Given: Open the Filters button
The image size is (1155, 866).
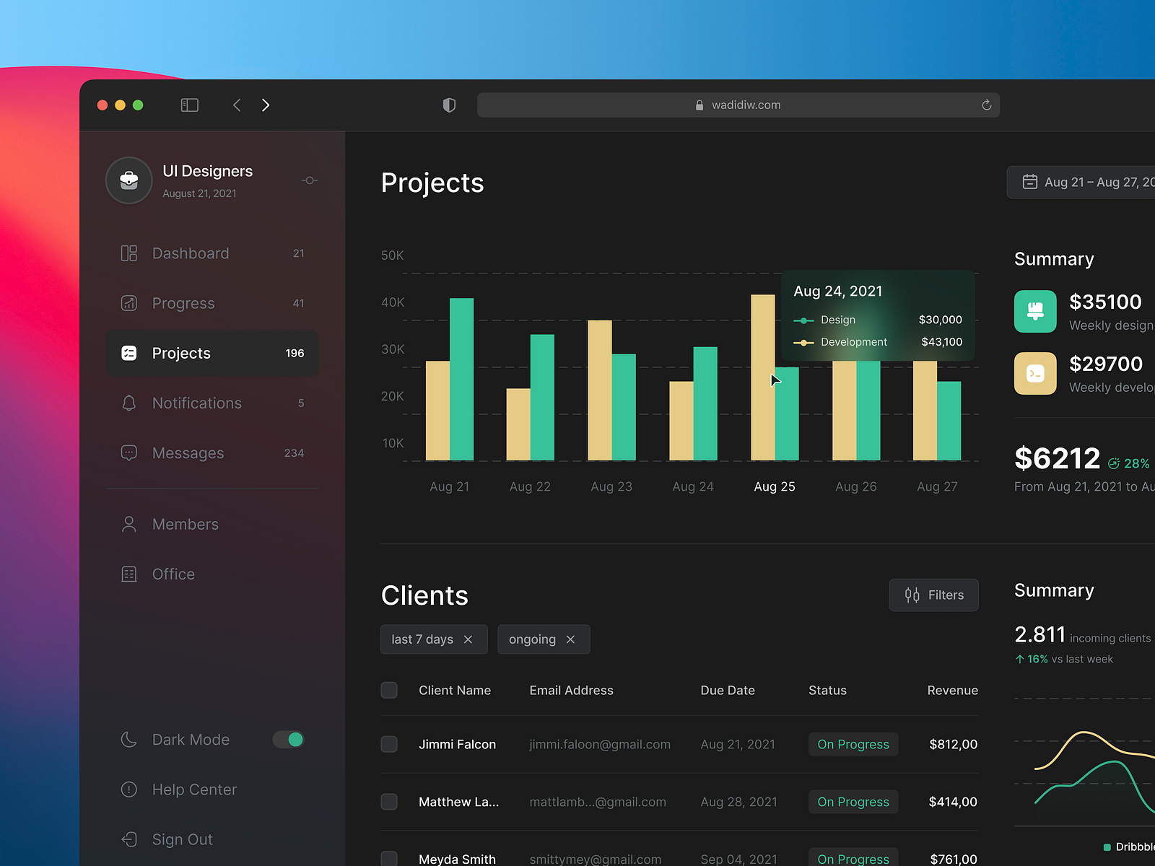Looking at the screenshot, I should (x=933, y=595).
